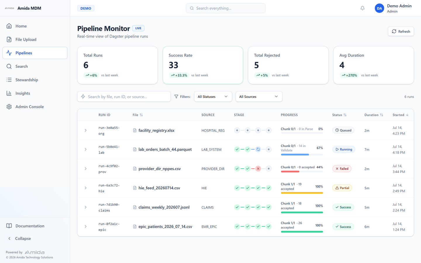
Task: Click the Total Rejected card
Action: (288, 65)
